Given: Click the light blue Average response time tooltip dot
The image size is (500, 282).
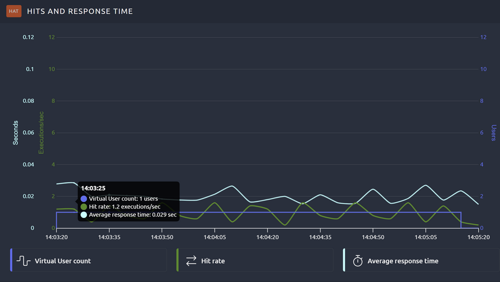Looking at the screenshot, I should tap(84, 215).
